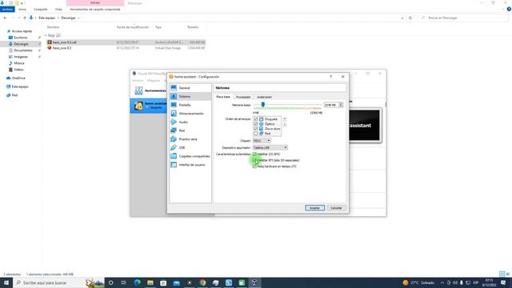The width and height of the screenshot is (512, 288).
Task: Expand address bar history dropdown in Explorer
Action: tap(402, 18)
